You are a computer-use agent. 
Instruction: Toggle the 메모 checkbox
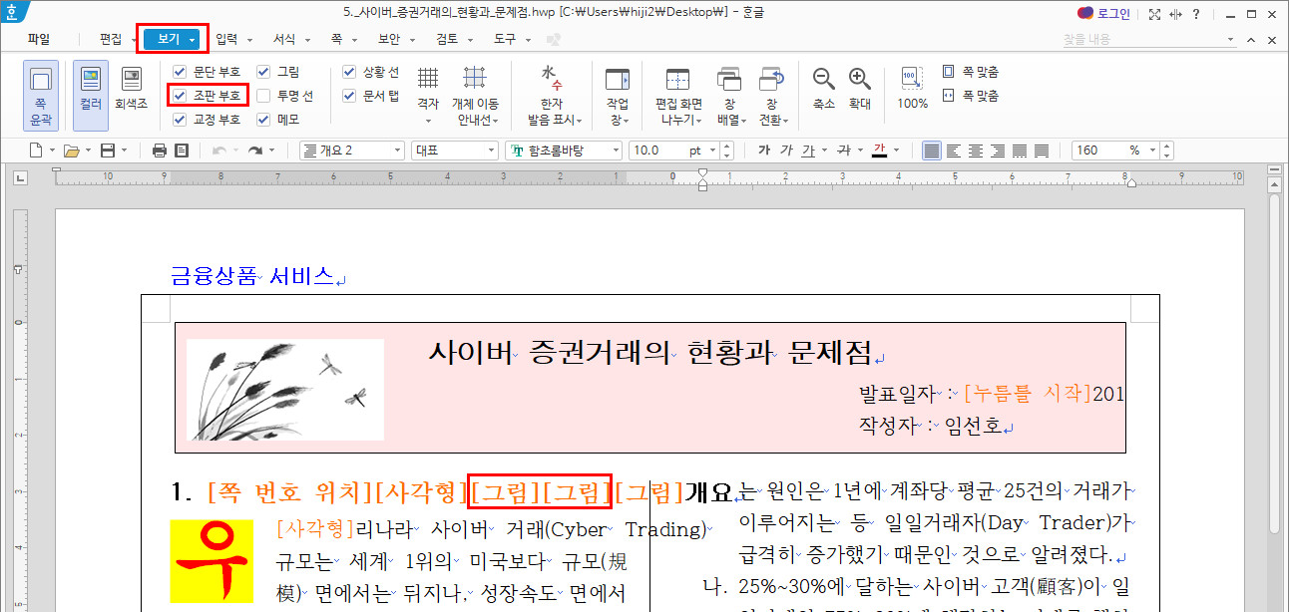click(x=263, y=120)
